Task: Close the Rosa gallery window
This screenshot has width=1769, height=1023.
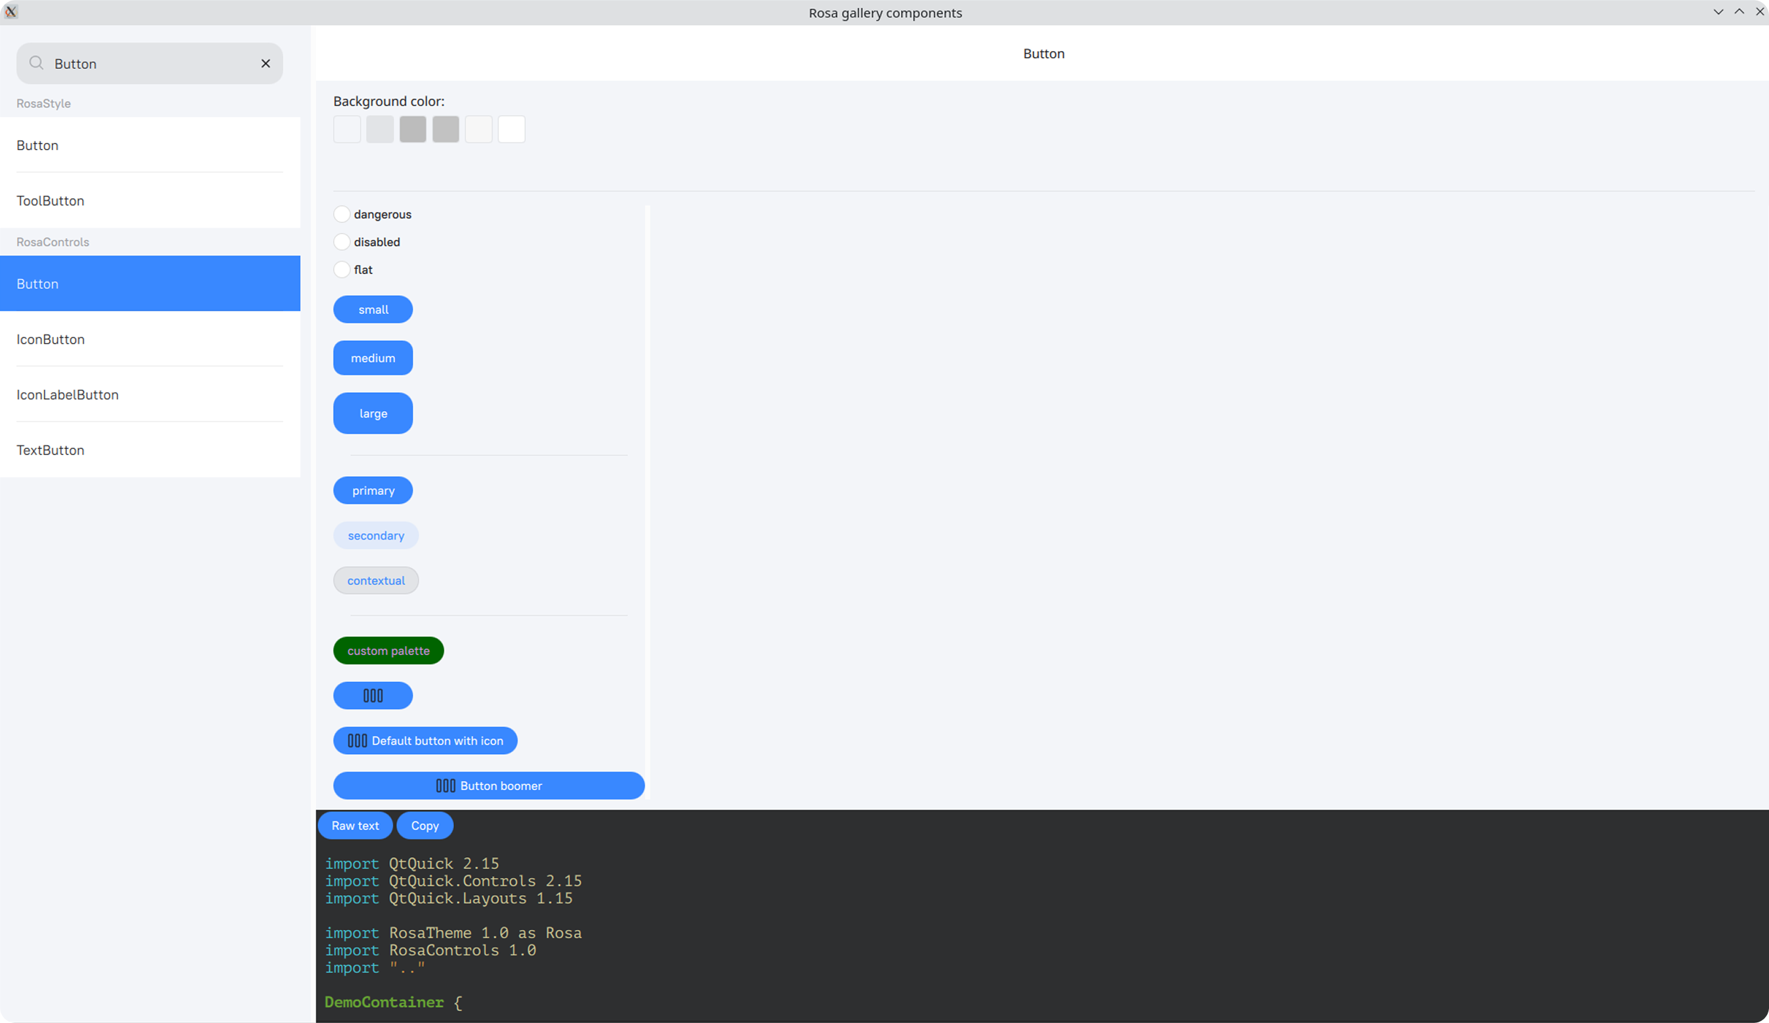Action: point(1760,12)
